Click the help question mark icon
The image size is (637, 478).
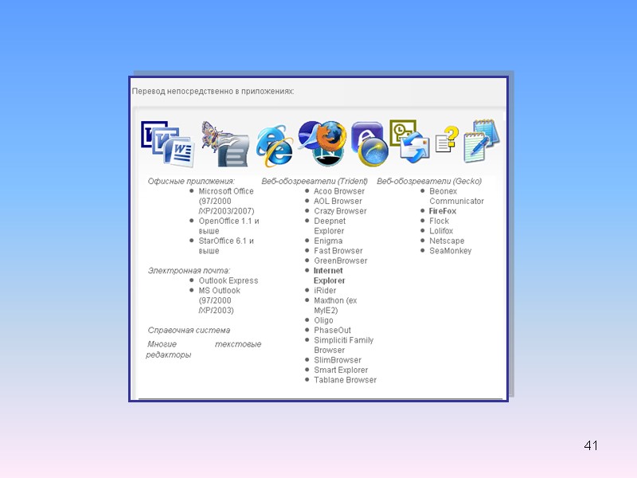[x=447, y=139]
